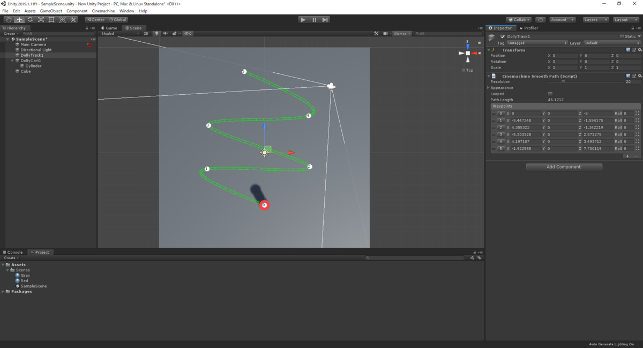The height and width of the screenshot is (348, 643).
Task: Open Transform component presets icon
Action: coord(633,50)
